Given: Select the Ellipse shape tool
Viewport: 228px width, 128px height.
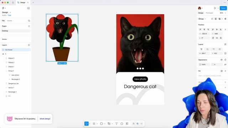Looking at the screenshot, I should pyautogui.click(x=102, y=124).
